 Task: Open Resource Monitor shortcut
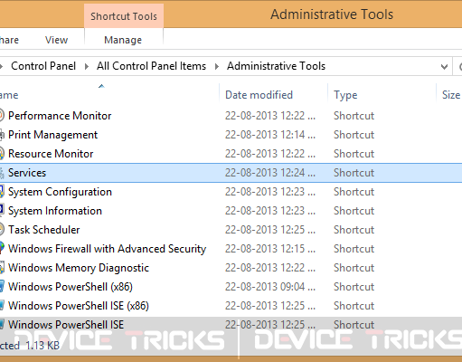click(x=51, y=154)
